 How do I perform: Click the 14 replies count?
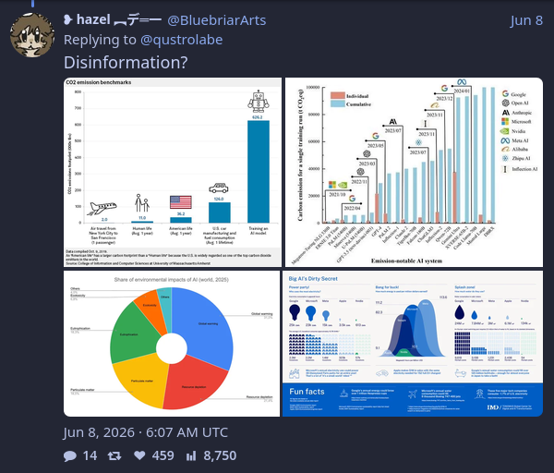tap(90, 455)
